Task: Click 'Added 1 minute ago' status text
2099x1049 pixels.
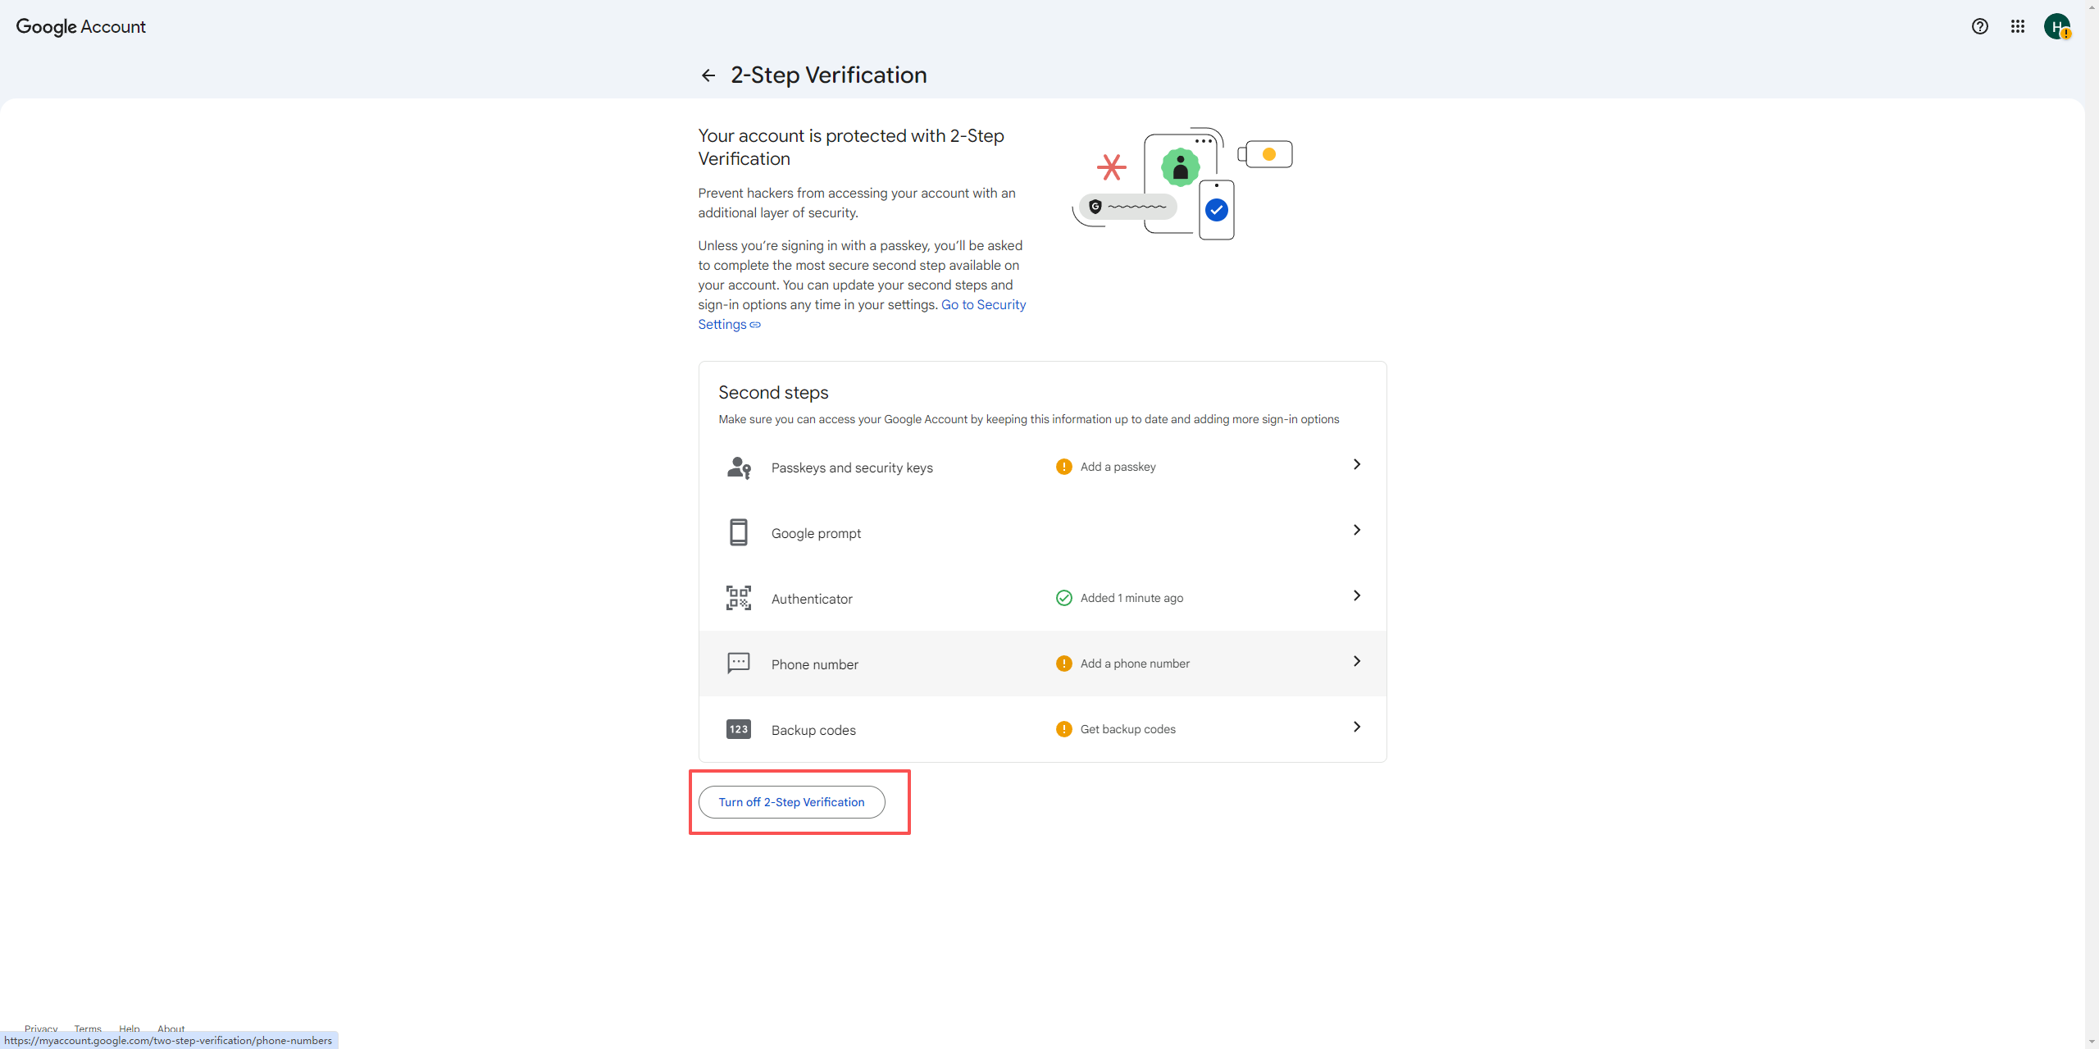Action: click(x=1131, y=598)
